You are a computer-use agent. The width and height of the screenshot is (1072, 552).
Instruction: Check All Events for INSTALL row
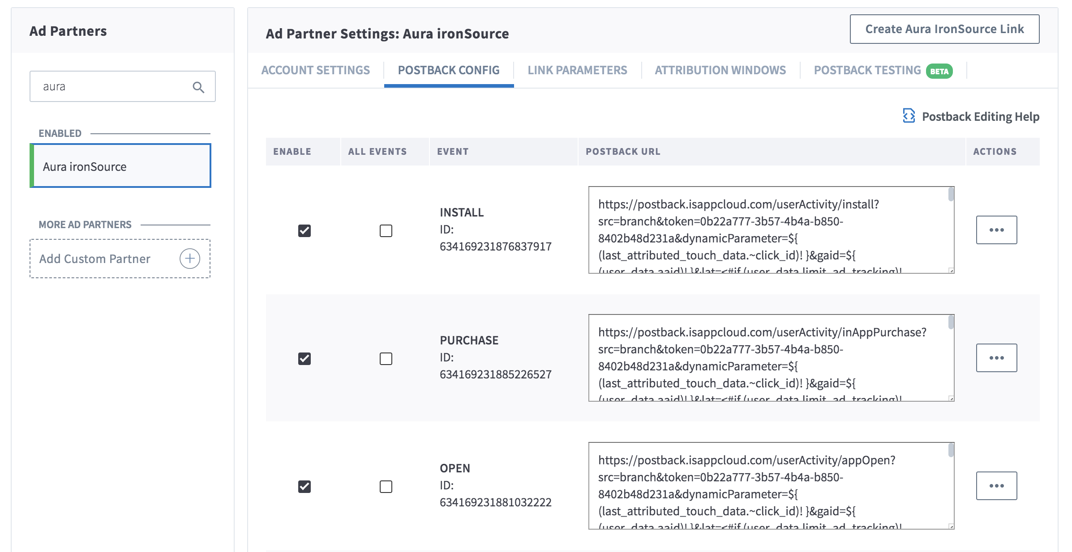point(386,231)
